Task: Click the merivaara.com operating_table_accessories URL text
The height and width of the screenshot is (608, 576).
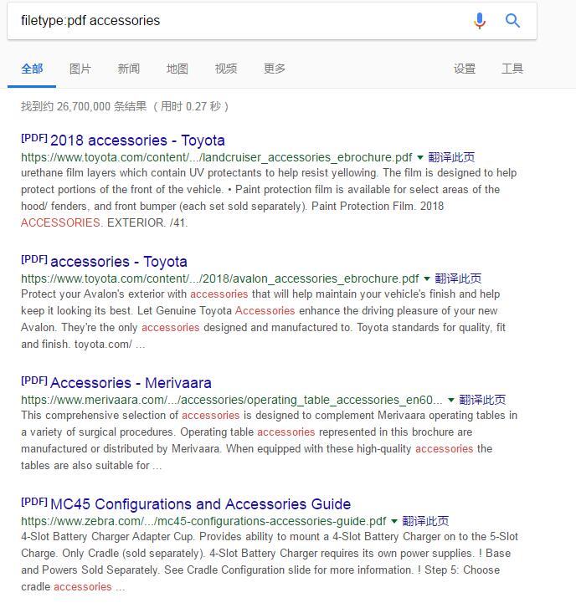Action: (x=232, y=400)
